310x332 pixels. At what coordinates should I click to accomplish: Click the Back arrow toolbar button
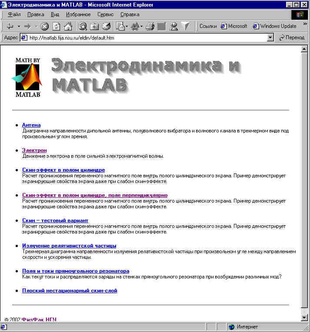10,27
